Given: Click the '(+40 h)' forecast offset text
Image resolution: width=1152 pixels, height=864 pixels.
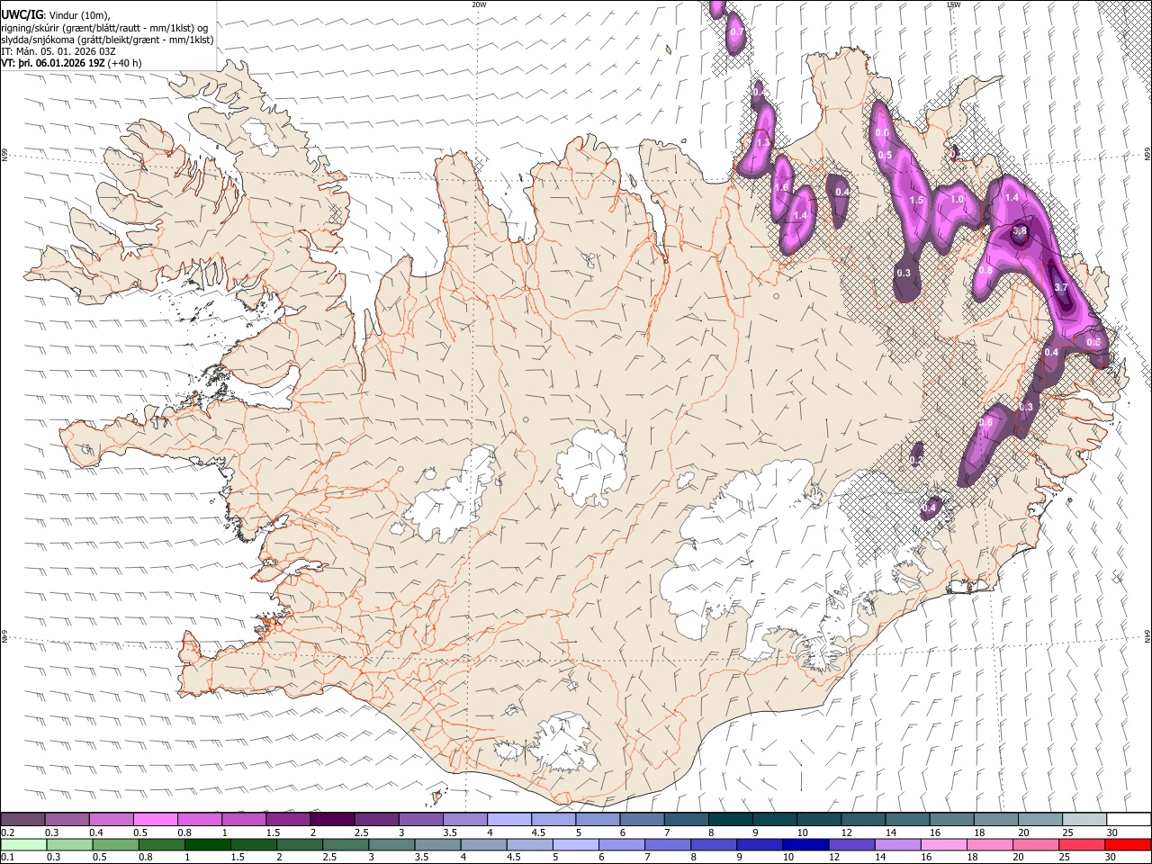Looking at the screenshot, I should click(x=124, y=63).
